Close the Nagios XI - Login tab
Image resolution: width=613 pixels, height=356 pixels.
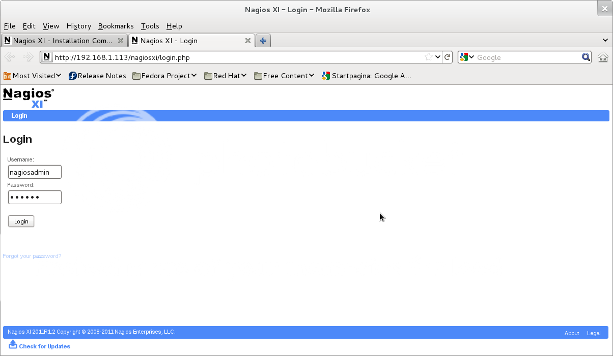248,41
